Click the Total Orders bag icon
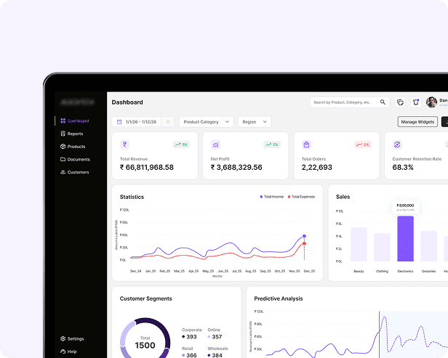Image resolution: width=448 pixels, height=358 pixels. click(x=306, y=145)
